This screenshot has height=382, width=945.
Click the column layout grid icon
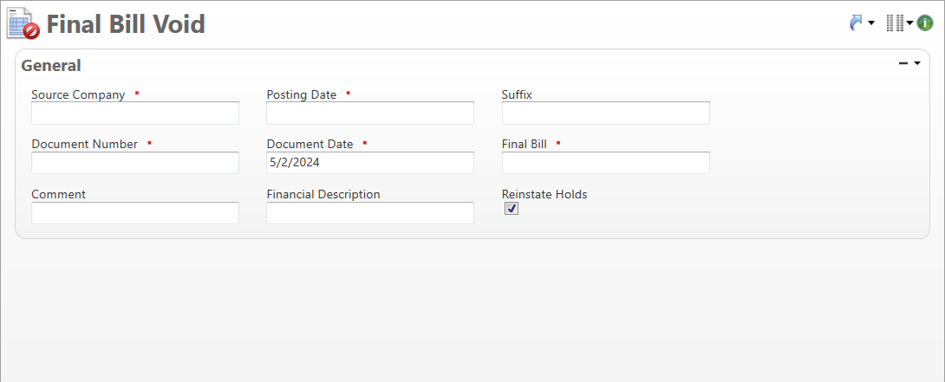pos(895,23)
